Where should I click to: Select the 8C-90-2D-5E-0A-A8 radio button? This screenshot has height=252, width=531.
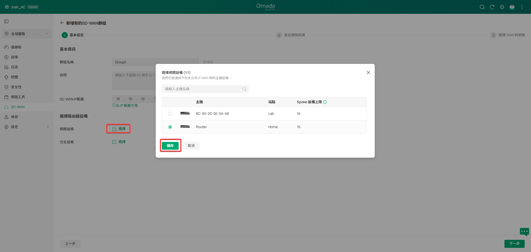click(x=170, y=114)
